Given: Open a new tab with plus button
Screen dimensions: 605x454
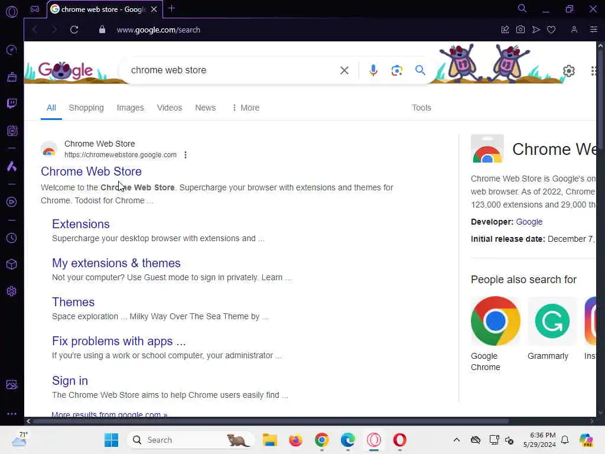Looking at the screenshot, I should (x=172, y=8).
